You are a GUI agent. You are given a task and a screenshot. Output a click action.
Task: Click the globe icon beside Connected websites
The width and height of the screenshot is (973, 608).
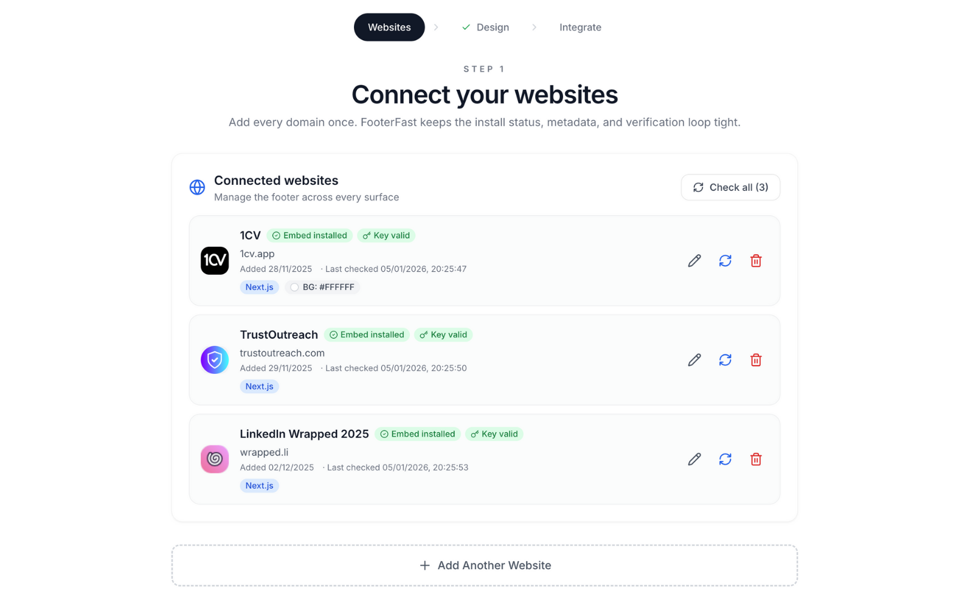pyautogui.click(x=197, y=187)
